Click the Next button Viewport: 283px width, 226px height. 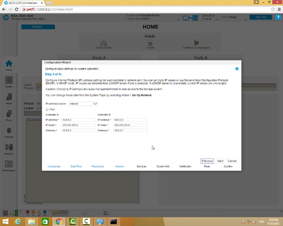tap(220, 161)
